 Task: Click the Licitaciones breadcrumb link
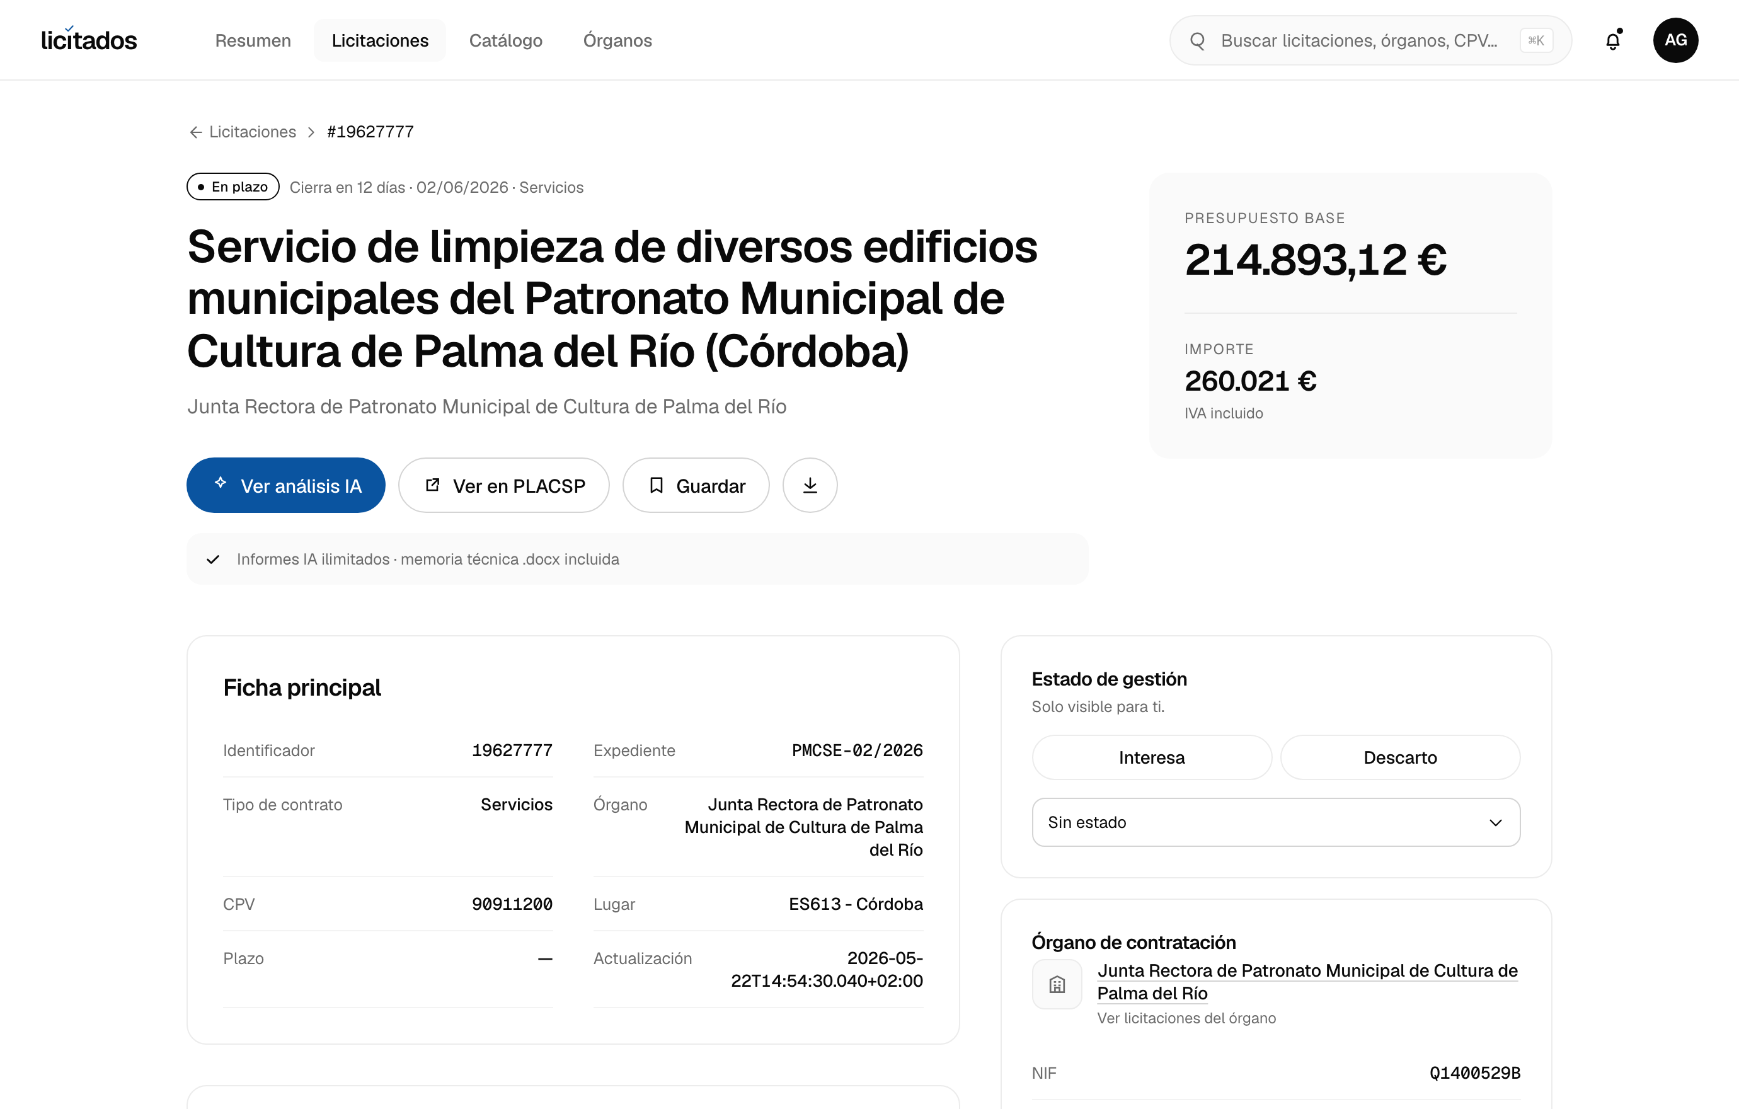[x=252, y=132]
